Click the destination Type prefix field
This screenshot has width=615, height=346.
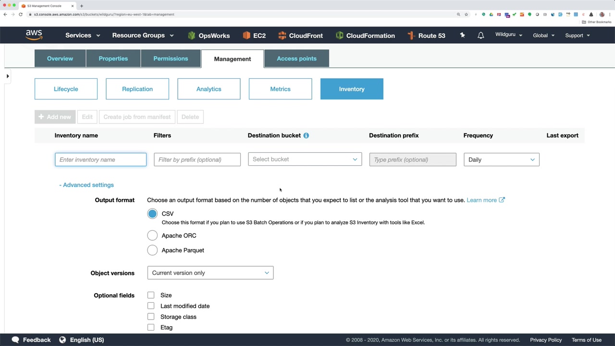point(413,160)
